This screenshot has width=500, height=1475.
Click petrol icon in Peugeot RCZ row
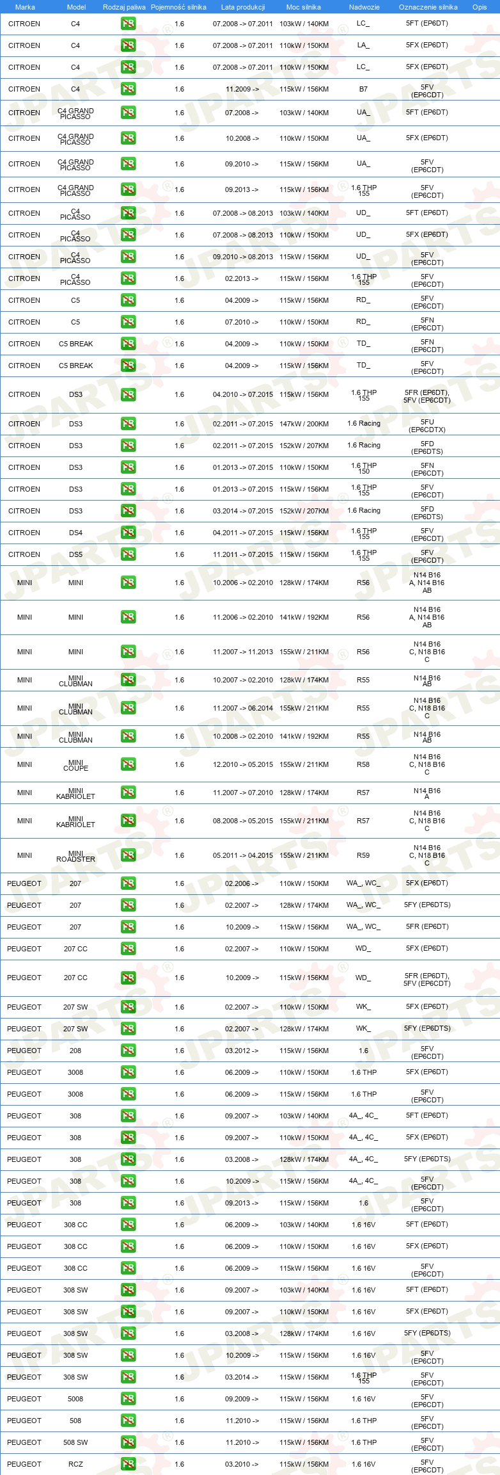[128, 1464]
